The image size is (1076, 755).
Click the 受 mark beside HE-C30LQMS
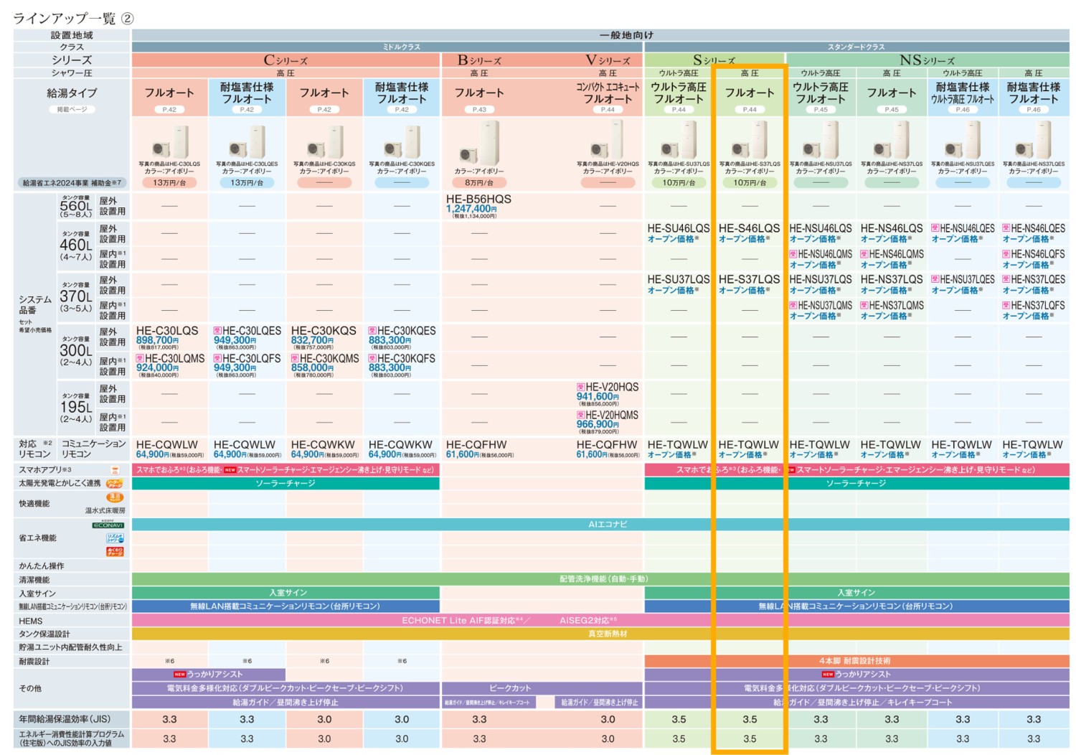(140, 358)
